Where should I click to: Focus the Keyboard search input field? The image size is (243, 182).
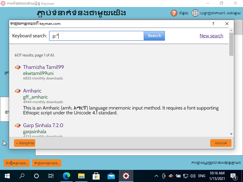[97, 36]
